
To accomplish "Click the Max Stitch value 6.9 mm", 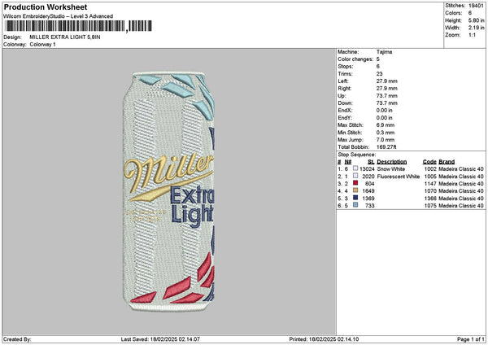I will pyautogui.click(x=386, y=125).
